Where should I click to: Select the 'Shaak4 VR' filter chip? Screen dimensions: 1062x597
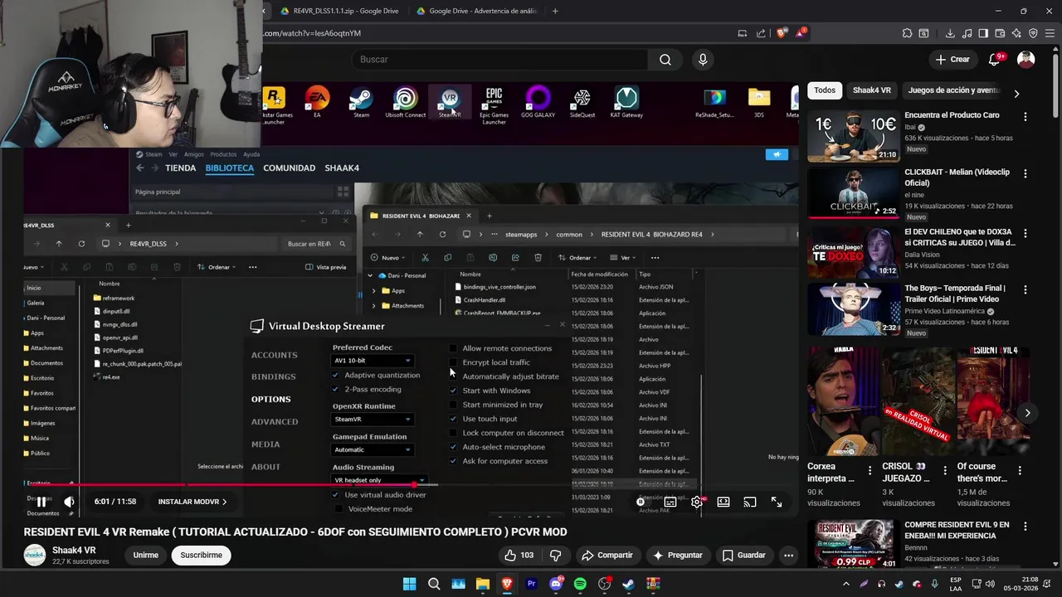[872, 90]
